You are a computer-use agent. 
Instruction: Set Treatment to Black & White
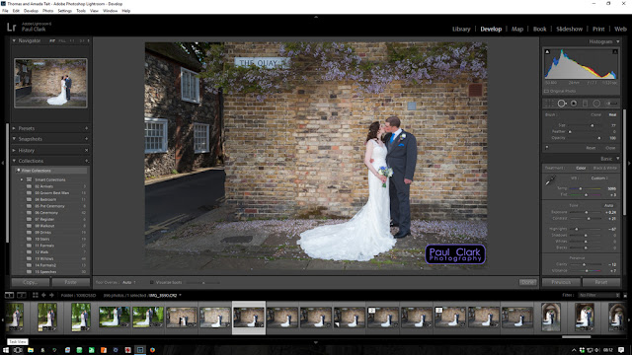[604, 168]
